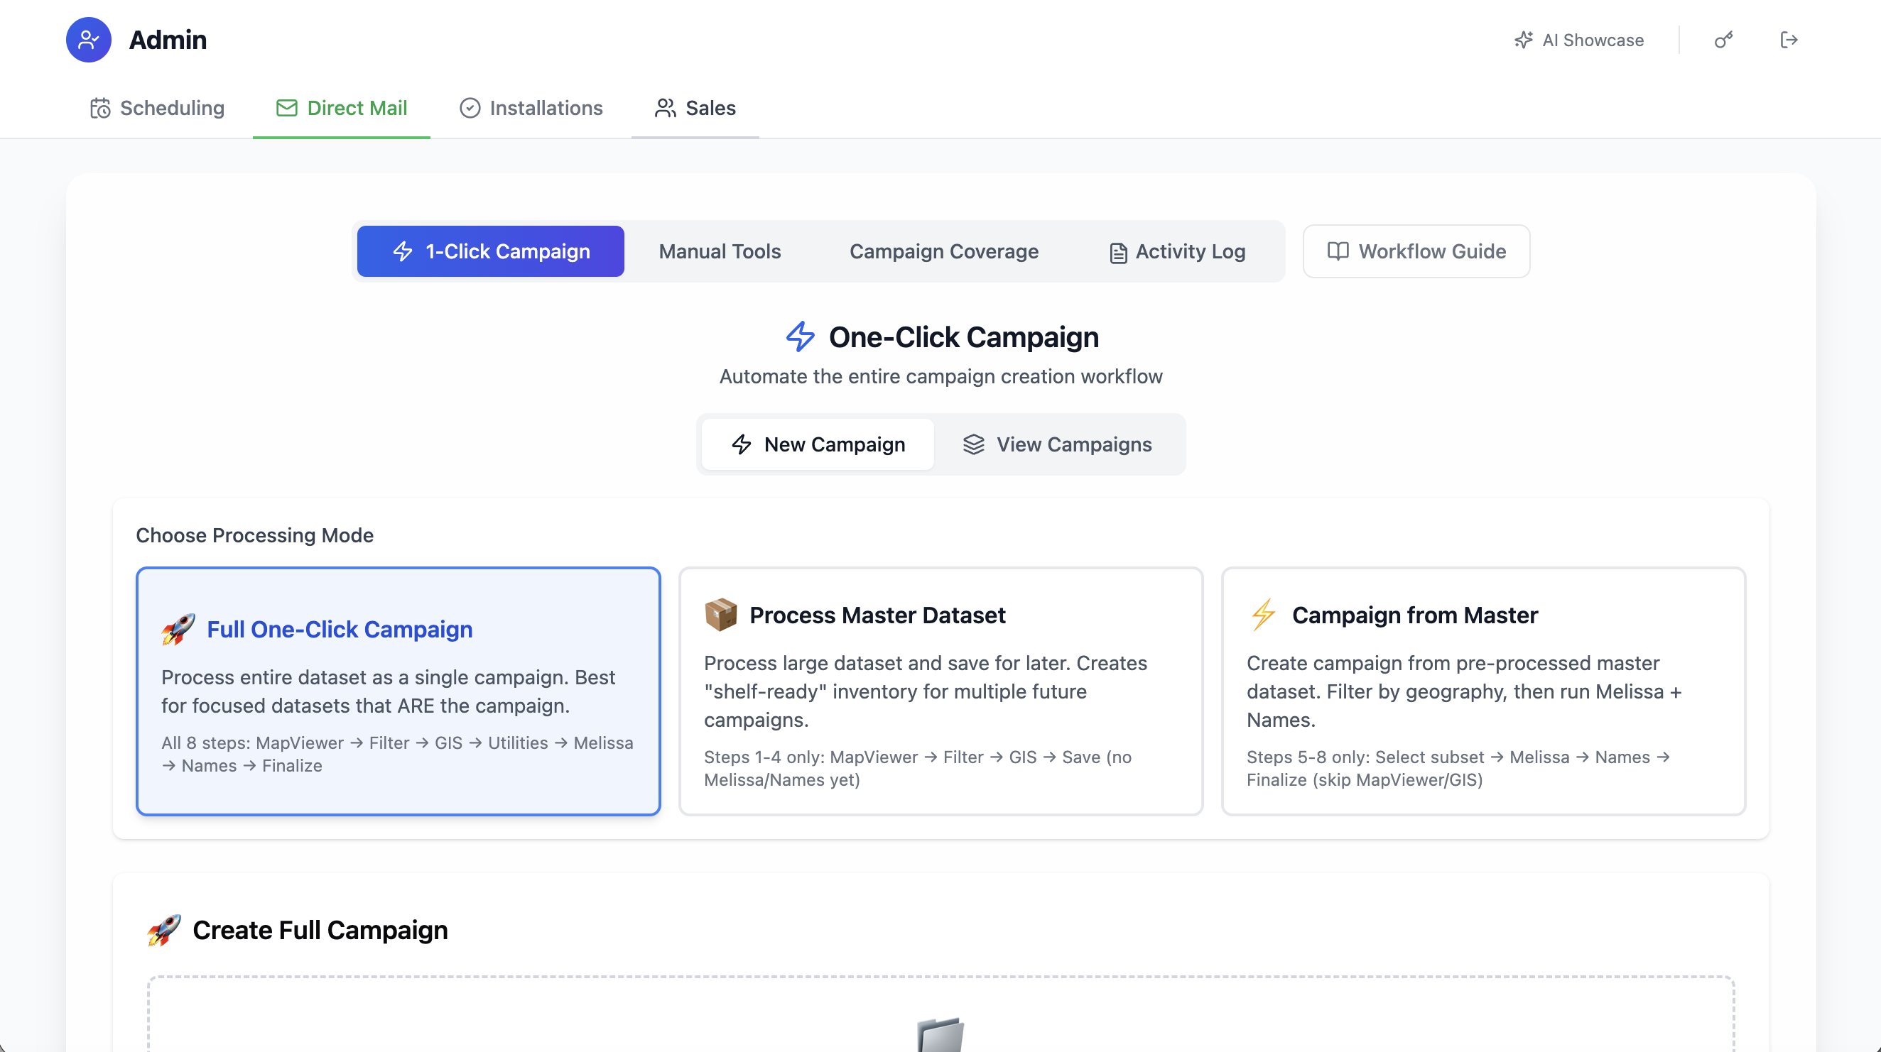The height and width of the screenshot is (1052, 1881).
Task: Click the Admin title text
Action: 168,40
